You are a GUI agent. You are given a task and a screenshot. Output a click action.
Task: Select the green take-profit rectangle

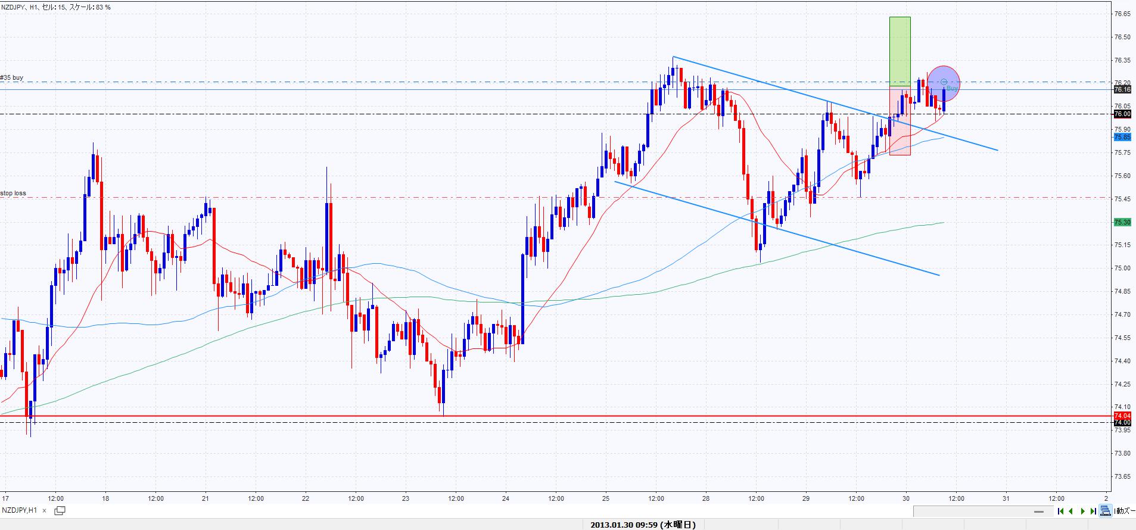click(x=900, y=51)
